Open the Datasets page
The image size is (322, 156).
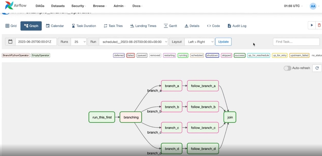[58, 6]
